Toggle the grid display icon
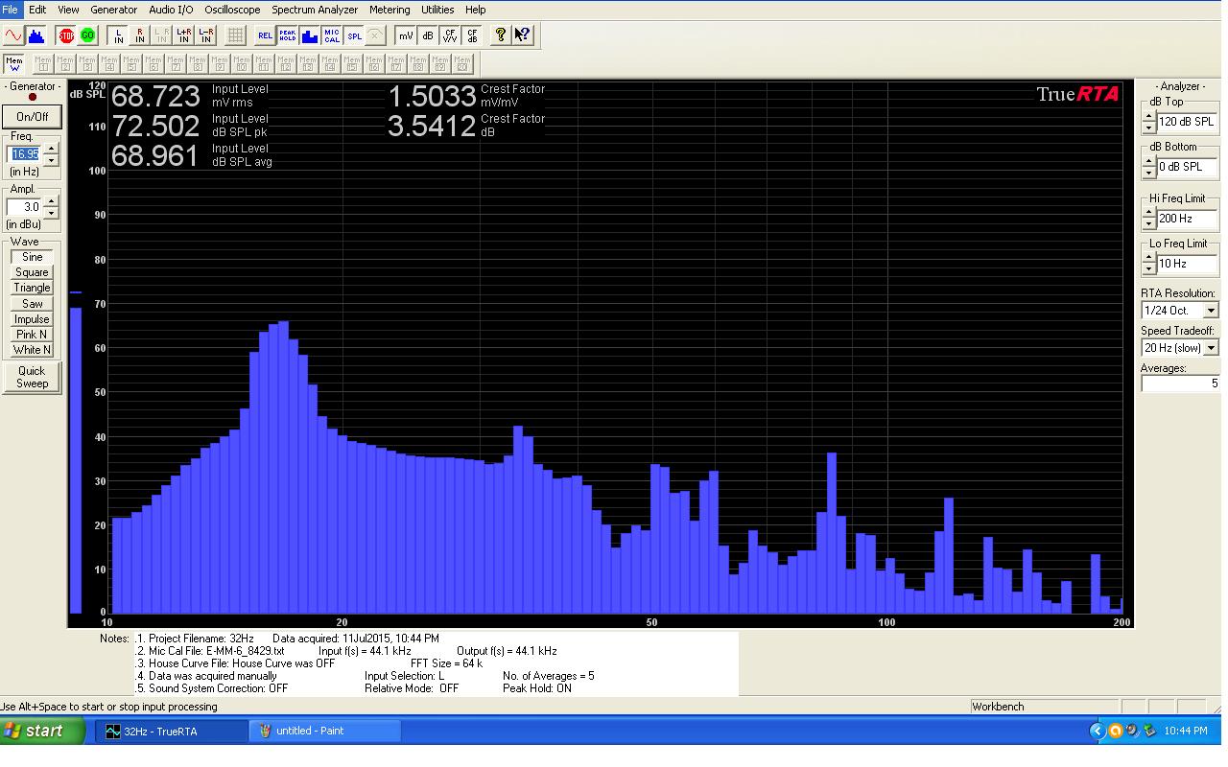 point(235,35)
